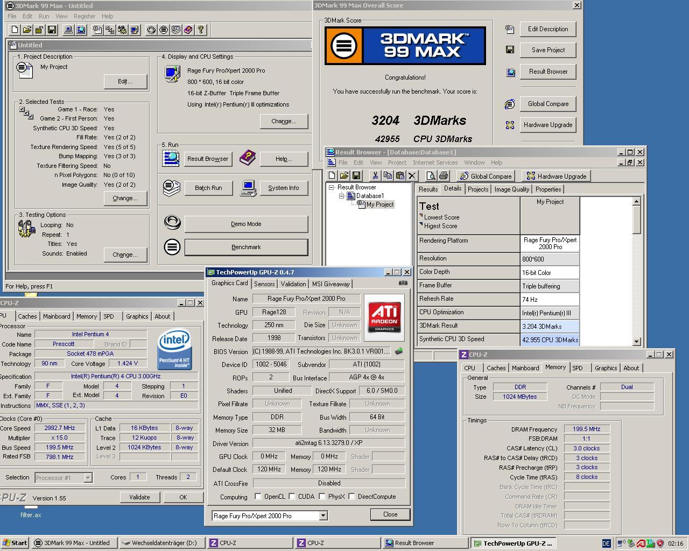This screenshot has height=551, width=689.
Task: Click yellow question mark icon in 3DMark toolbar
Action: [201, 30]
